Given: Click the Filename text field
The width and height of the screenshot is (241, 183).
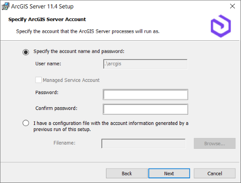Looking at the screenshot, I should coord(143,144).
